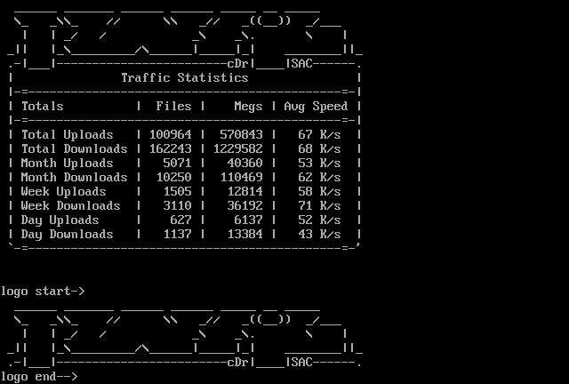569x384 pixels.
Task: Click the Megs column header
Action: point(248,107)
